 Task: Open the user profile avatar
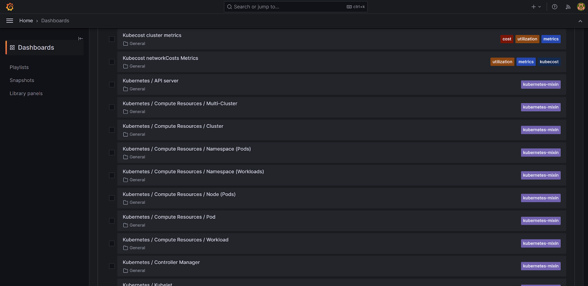(x=581, y=7)
